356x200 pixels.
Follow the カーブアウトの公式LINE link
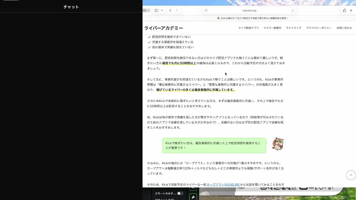pos(223,185)
